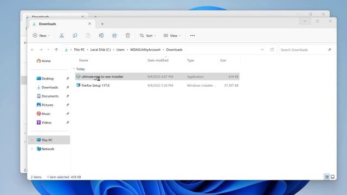Add a new tab
The width and height of the screenshot is (347, 195).
[102, 24]
